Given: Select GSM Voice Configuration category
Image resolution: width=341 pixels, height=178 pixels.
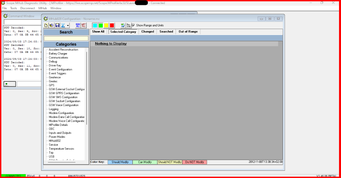Looking at the screenshot, I should [x=64, y=105].
